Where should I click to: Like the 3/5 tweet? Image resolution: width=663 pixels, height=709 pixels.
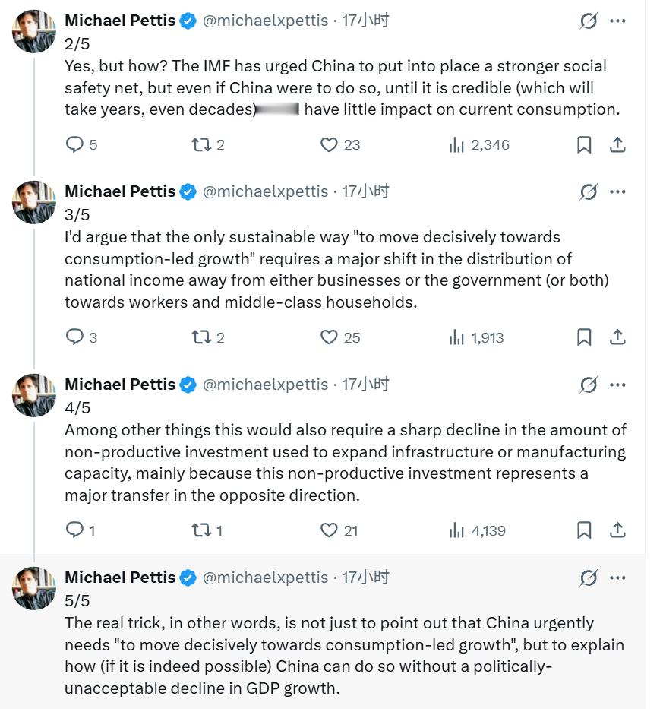[329, 337]
